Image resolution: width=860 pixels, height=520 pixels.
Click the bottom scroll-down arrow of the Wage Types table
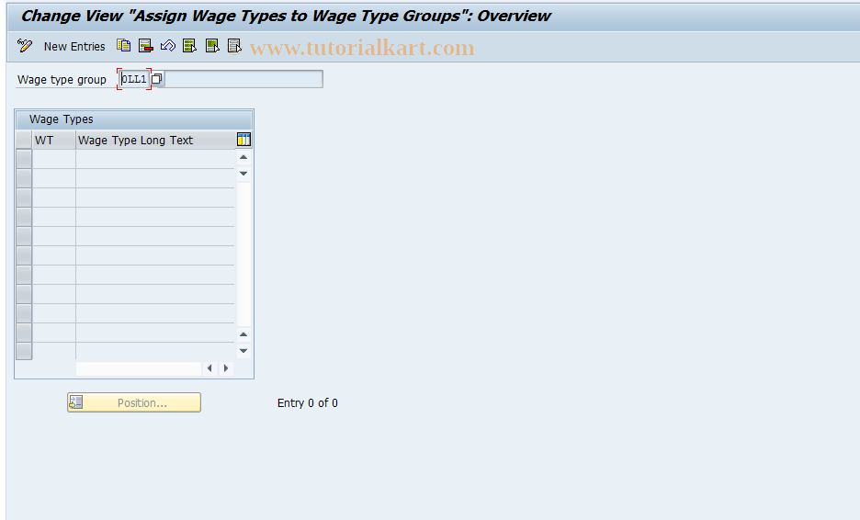(x=243, y=351)
